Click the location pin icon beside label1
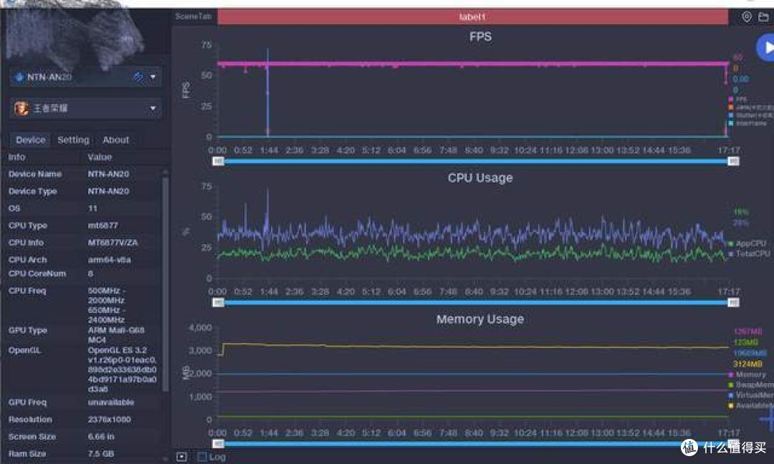 pyautogui.click(x=746, y=16)
